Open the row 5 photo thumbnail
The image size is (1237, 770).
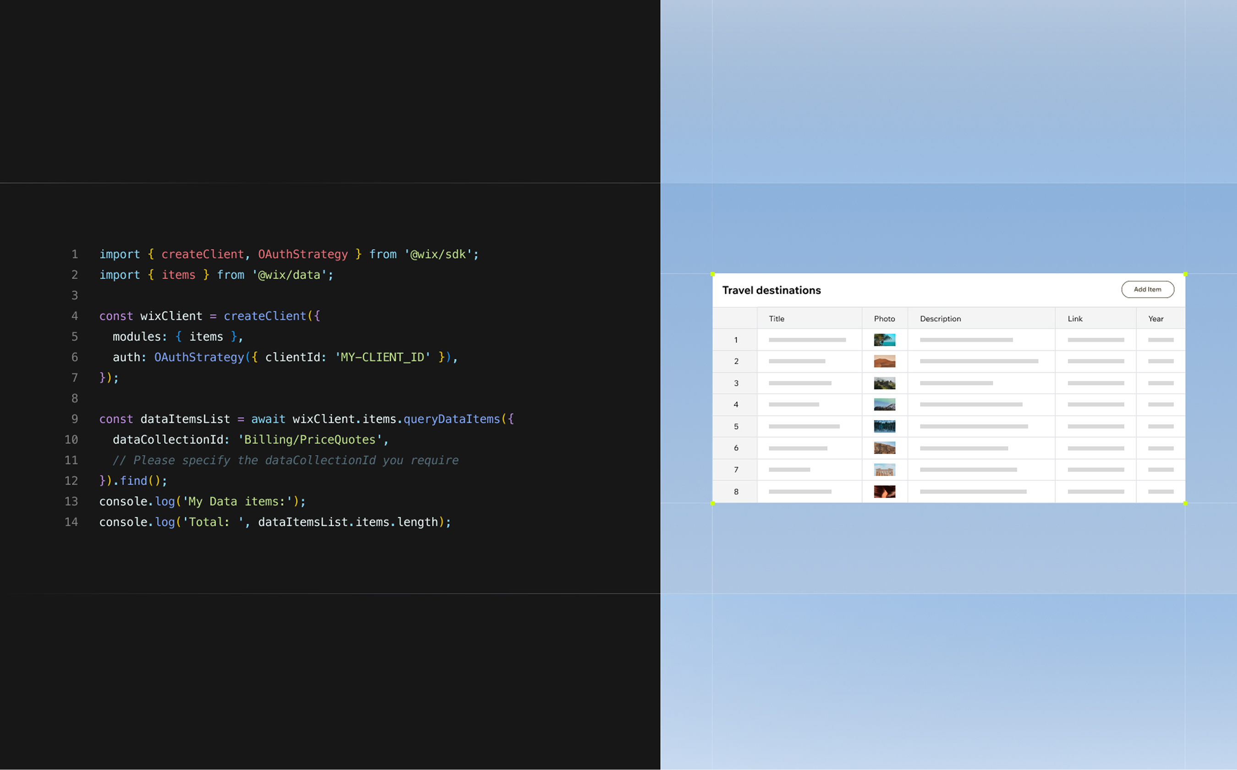tap(884, 426)
